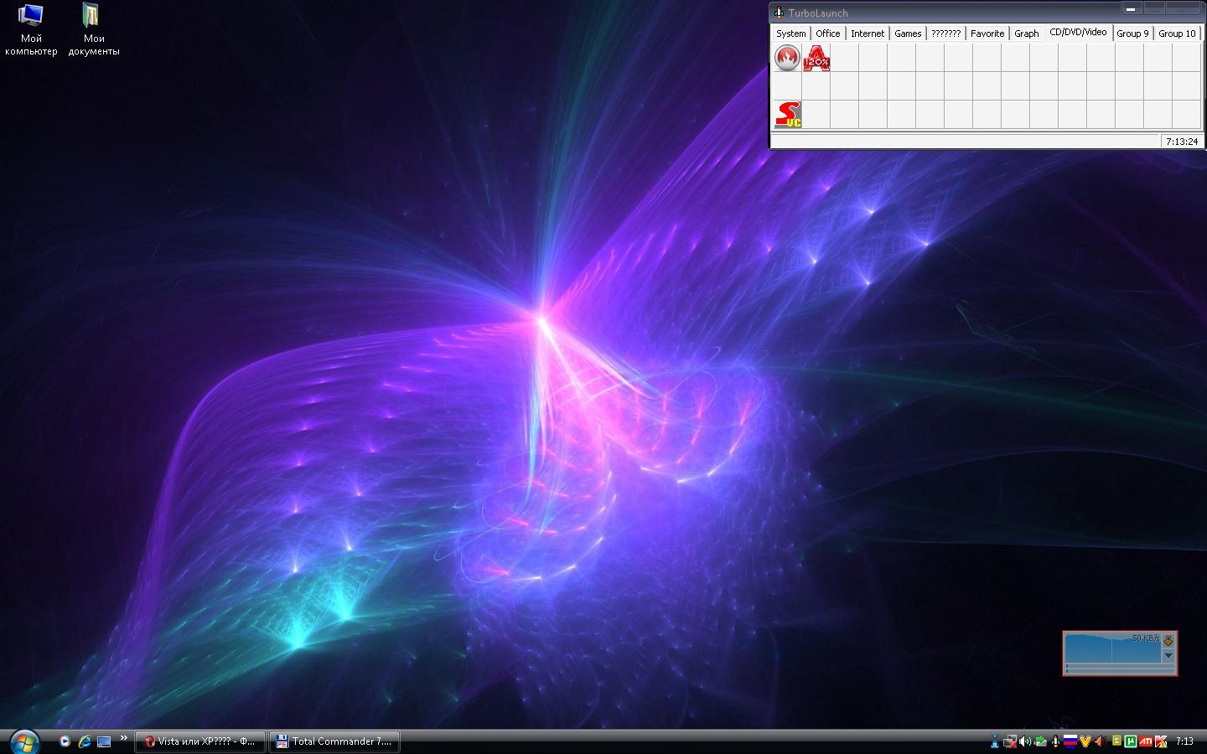Click the Russian flag language tray icon
Viewport: 1207px width, 754px height.
tap(1070, 741)
